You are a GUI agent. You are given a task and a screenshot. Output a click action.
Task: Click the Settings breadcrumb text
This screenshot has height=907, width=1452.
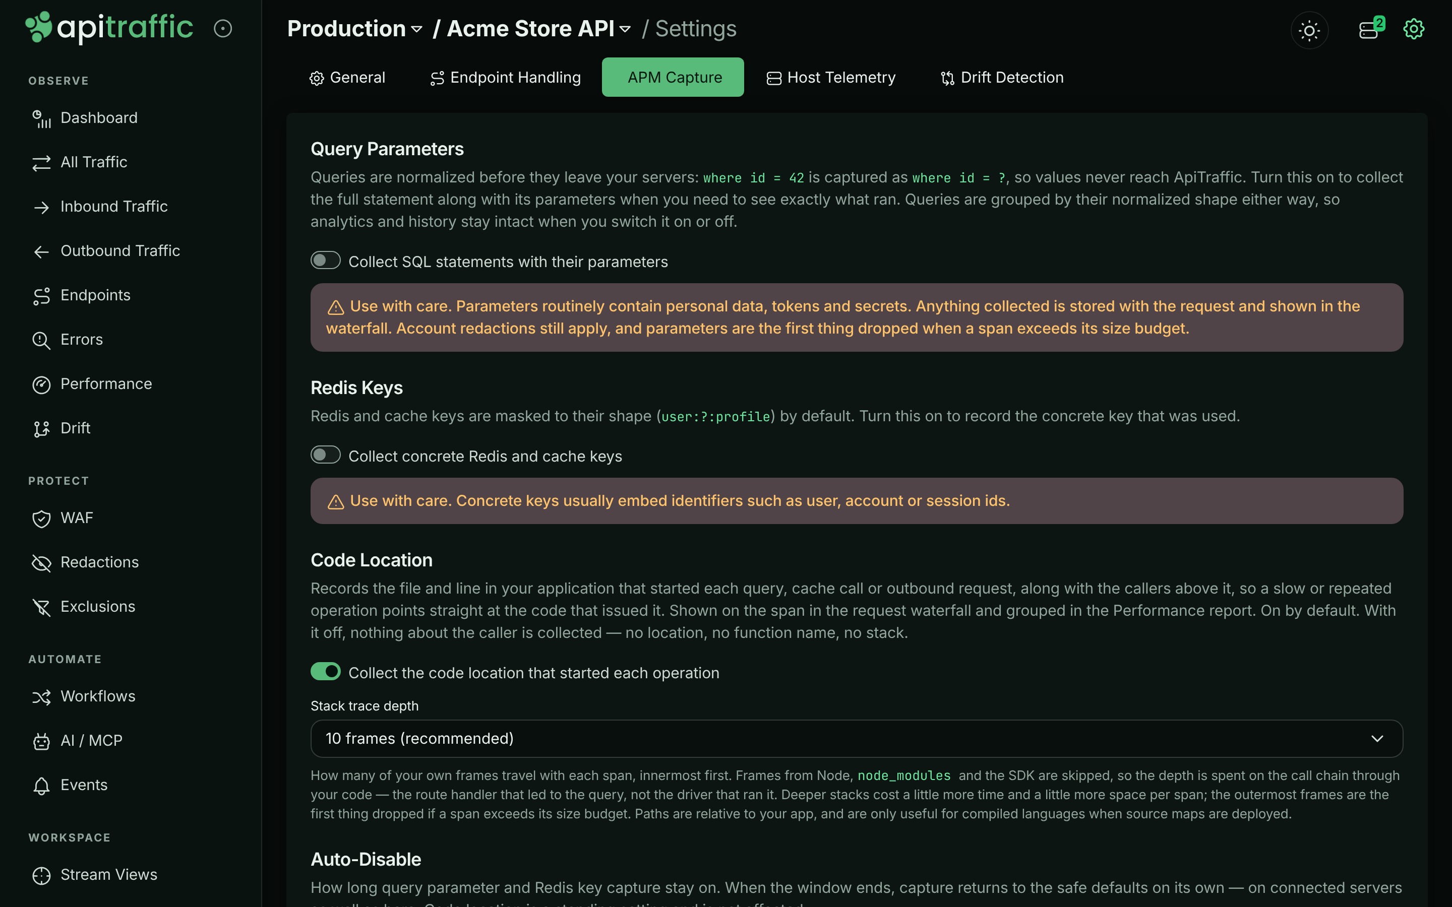695,29
